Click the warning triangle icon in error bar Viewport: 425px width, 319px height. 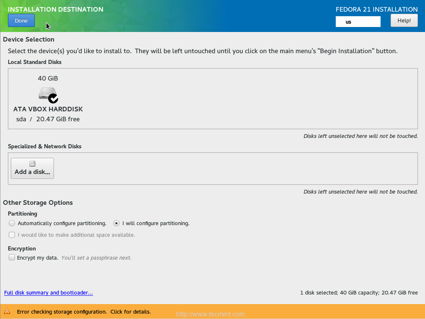coord(7,312)
